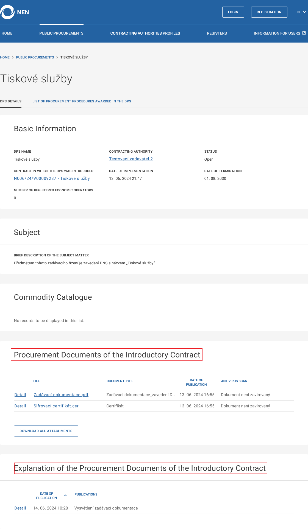Select the DPS Details tab
This screenshot has width=308, height=529.
click(x=11, y=101)
